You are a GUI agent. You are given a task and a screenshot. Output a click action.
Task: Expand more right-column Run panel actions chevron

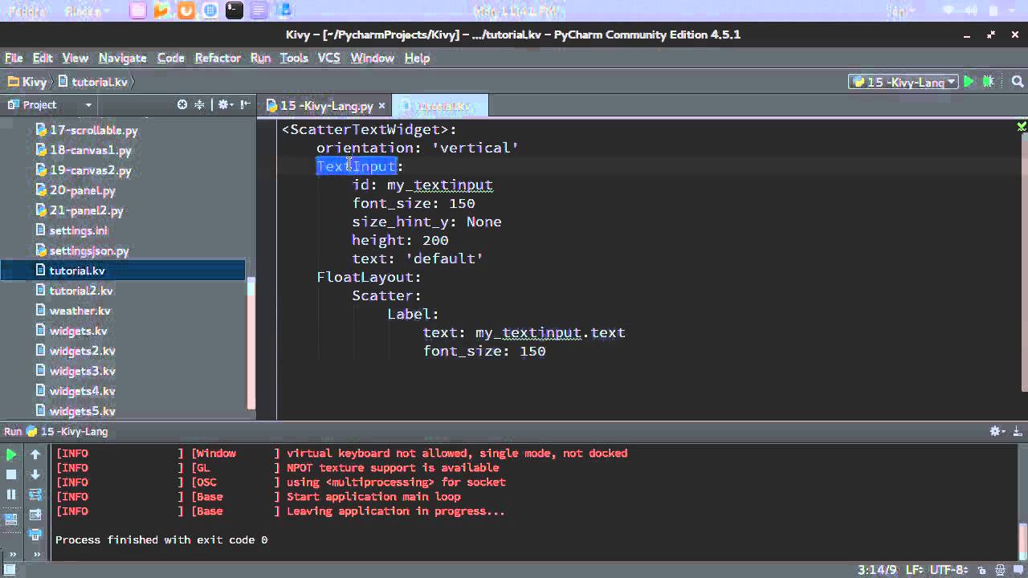pyautogui.click(x=35, y=553)
